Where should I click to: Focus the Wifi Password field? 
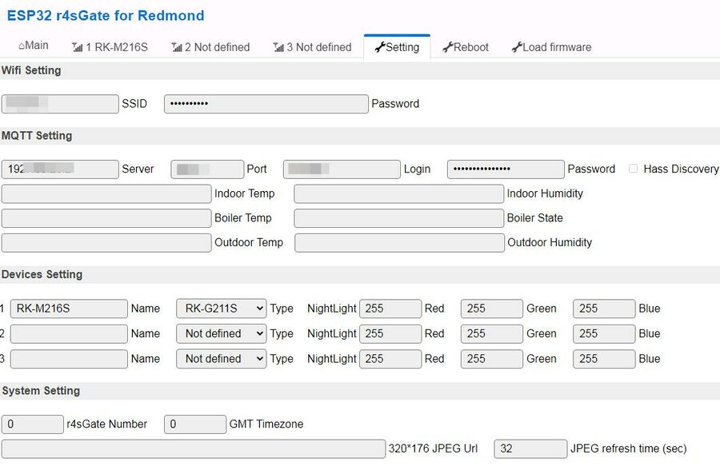266,103
